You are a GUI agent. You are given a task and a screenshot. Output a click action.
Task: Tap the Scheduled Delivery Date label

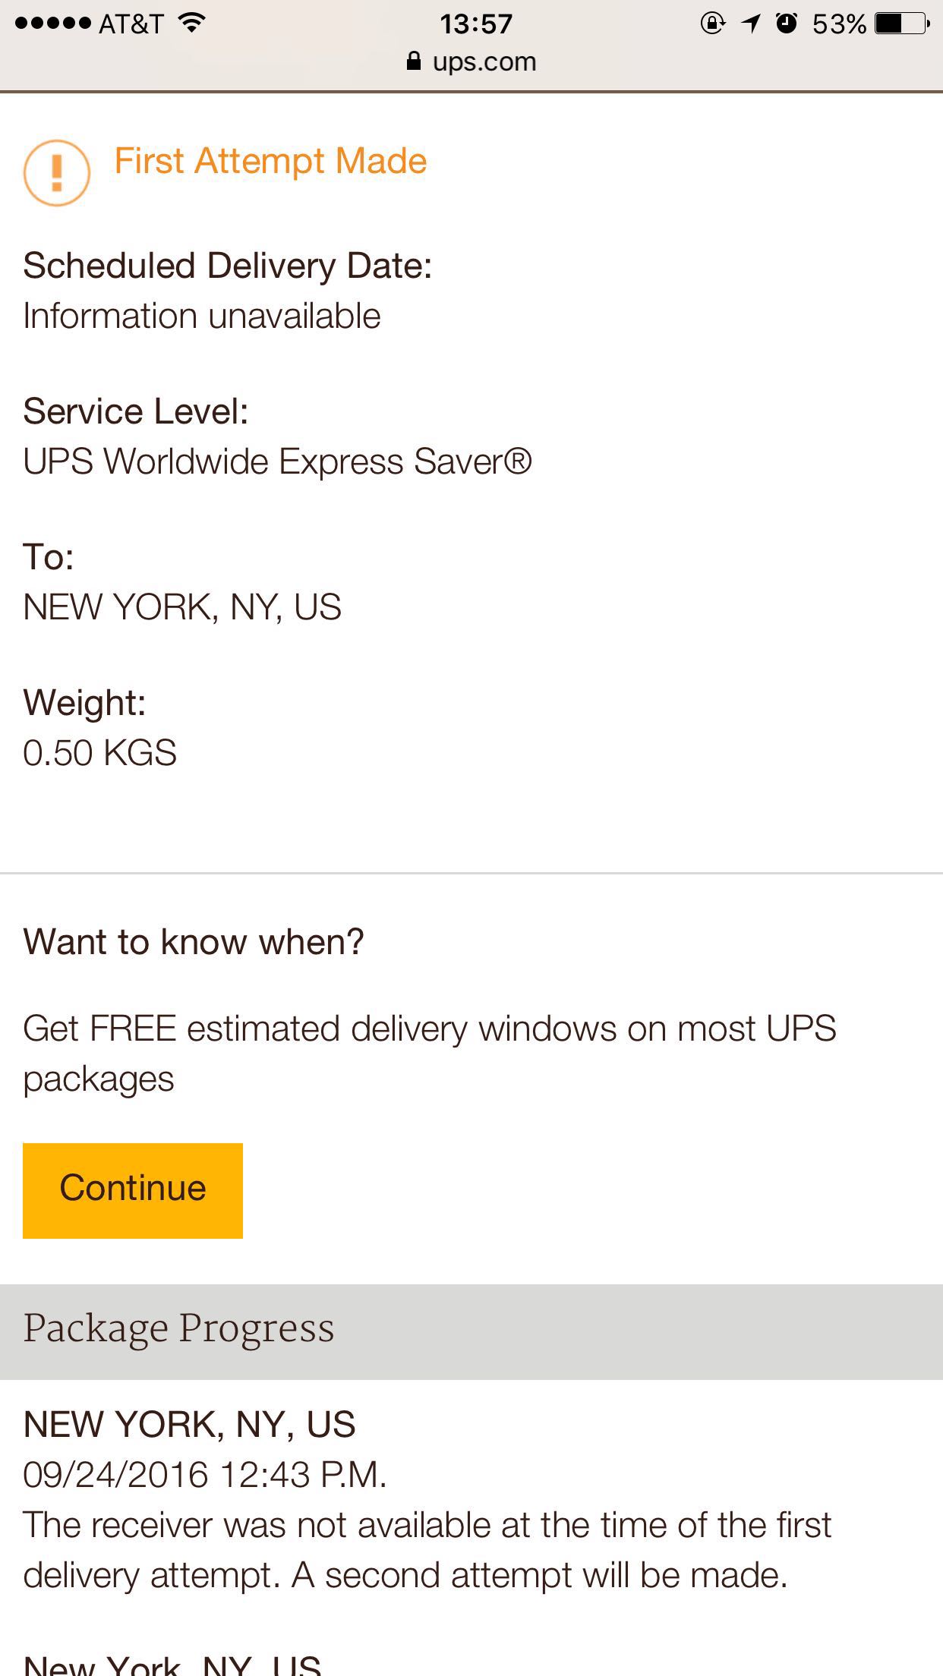[x=227, y=266]
